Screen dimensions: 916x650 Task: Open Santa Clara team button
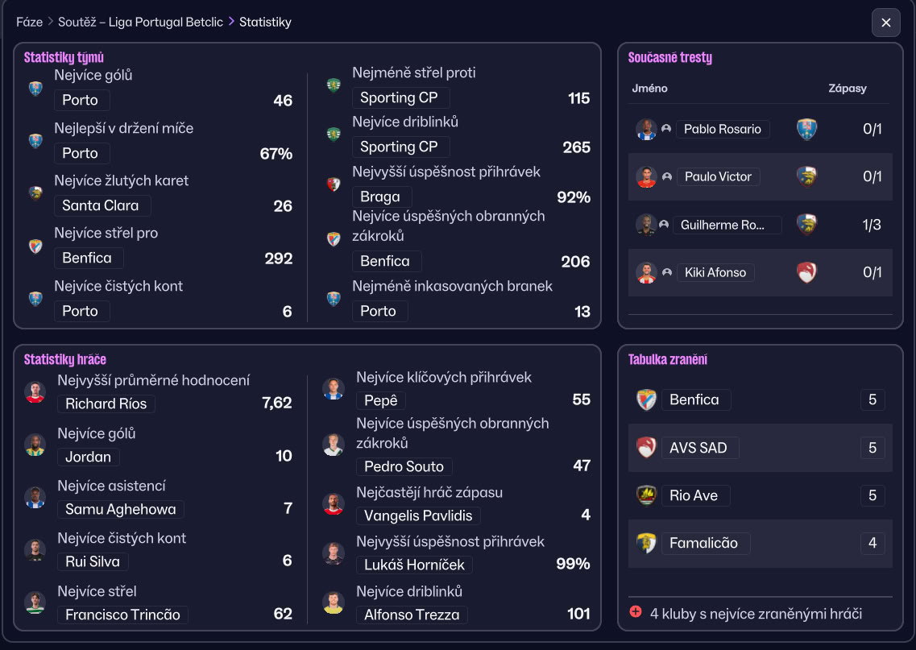(x=102, y=205)
